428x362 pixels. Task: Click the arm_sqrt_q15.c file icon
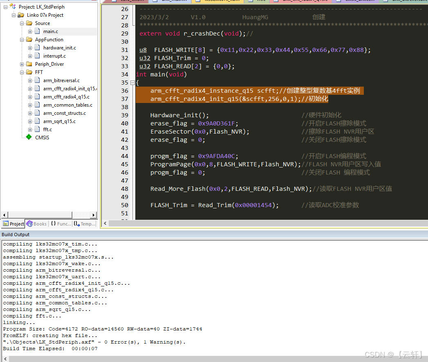[37, 121]
